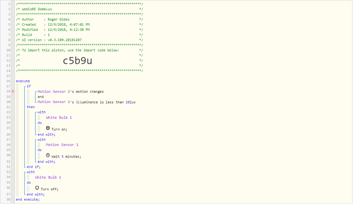Viewport: 355px width, 204px height.
Task: Click 'end with;' on line 31
Action: (46, 162)
